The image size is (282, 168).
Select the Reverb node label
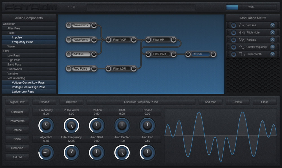tap(201, 54)
